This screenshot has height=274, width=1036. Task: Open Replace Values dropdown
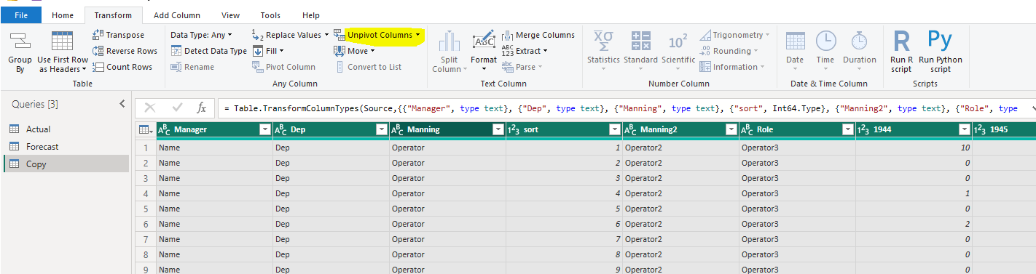291,35
